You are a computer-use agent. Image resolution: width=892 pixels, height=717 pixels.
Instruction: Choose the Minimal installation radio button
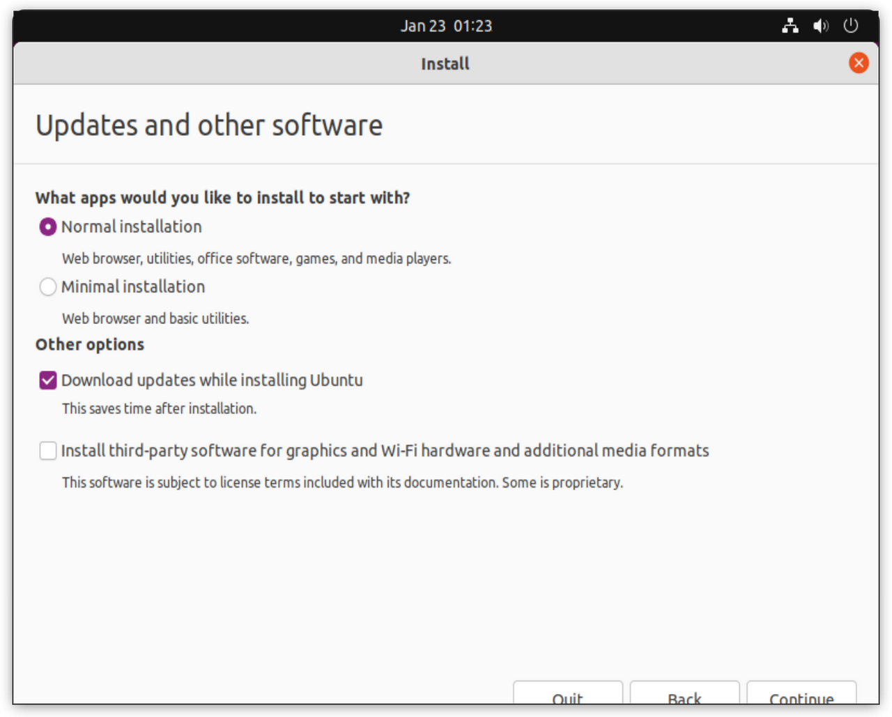coord(47,287)
